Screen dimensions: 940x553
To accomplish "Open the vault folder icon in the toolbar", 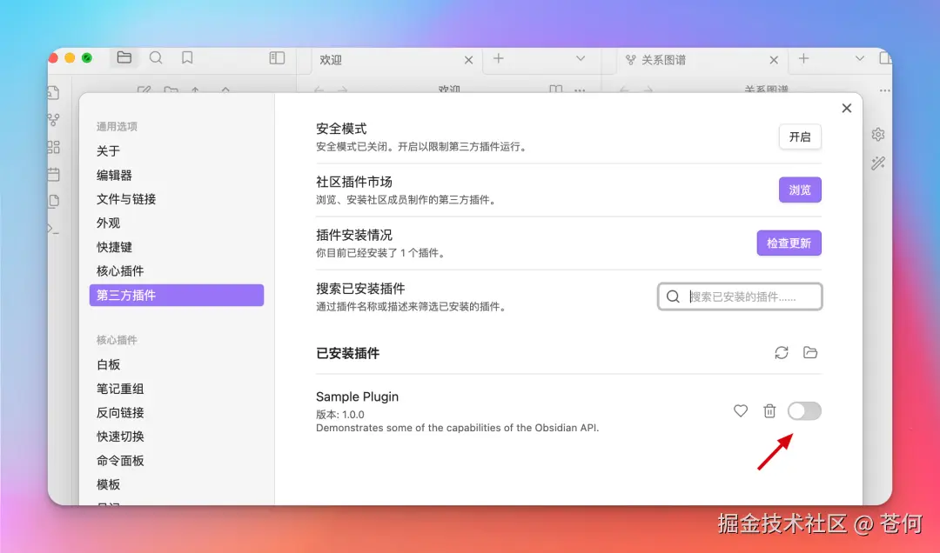I will [x=124, y=57].
